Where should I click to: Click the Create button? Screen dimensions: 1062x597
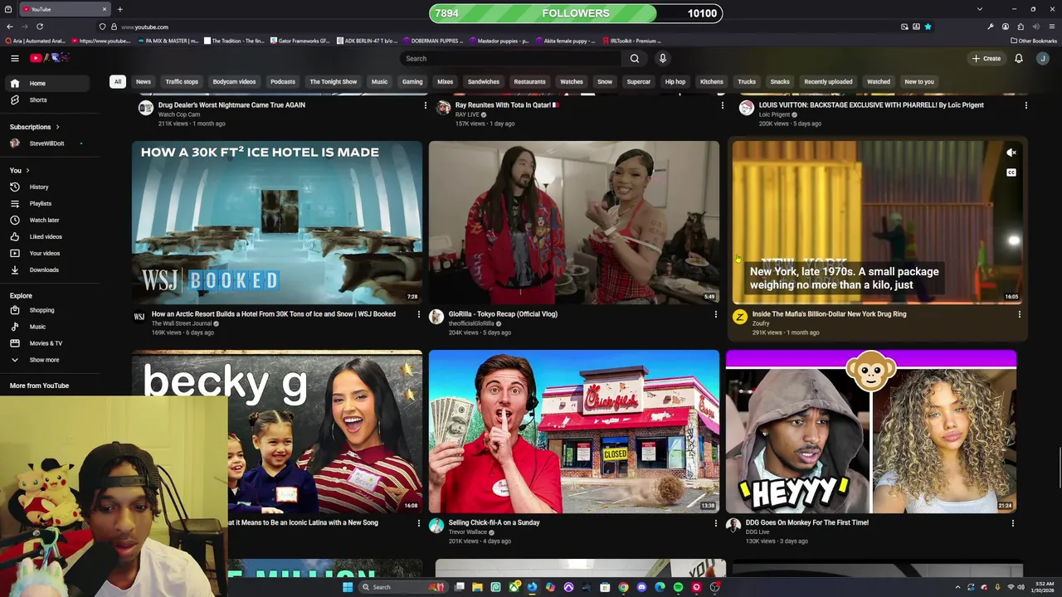pyautogui.click(x=987, y=59)
